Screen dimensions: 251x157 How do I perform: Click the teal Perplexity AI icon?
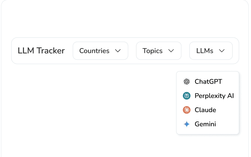187,96
